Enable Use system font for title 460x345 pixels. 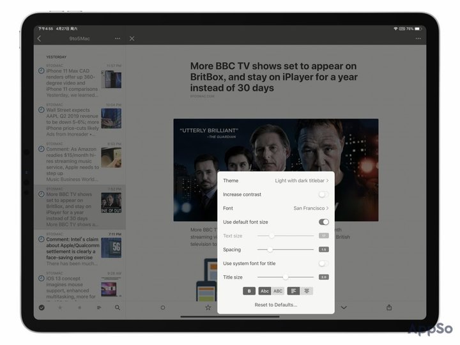[324, 263]
